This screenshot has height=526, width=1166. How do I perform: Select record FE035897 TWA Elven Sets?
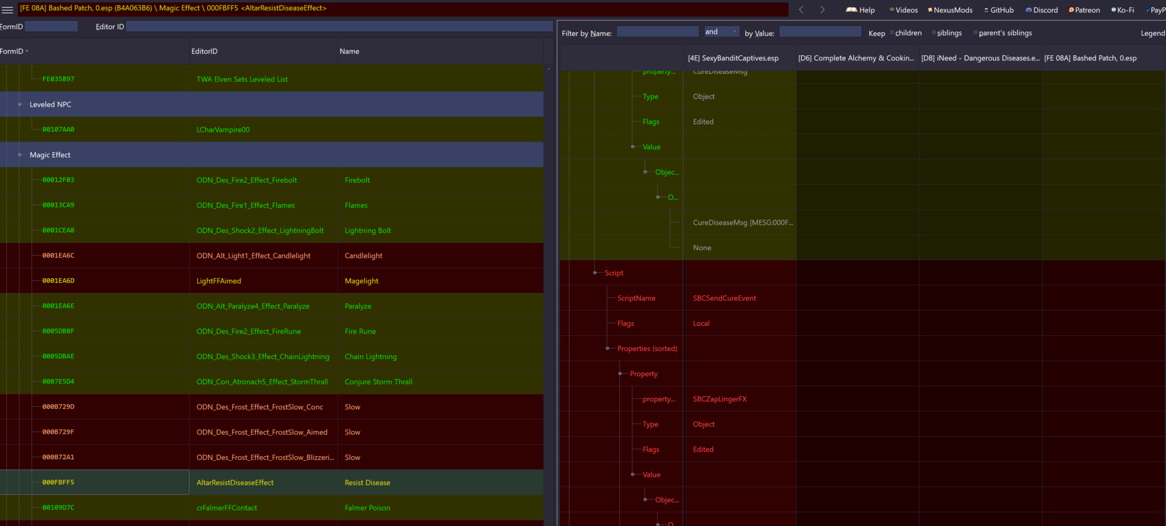coord(271,80)
